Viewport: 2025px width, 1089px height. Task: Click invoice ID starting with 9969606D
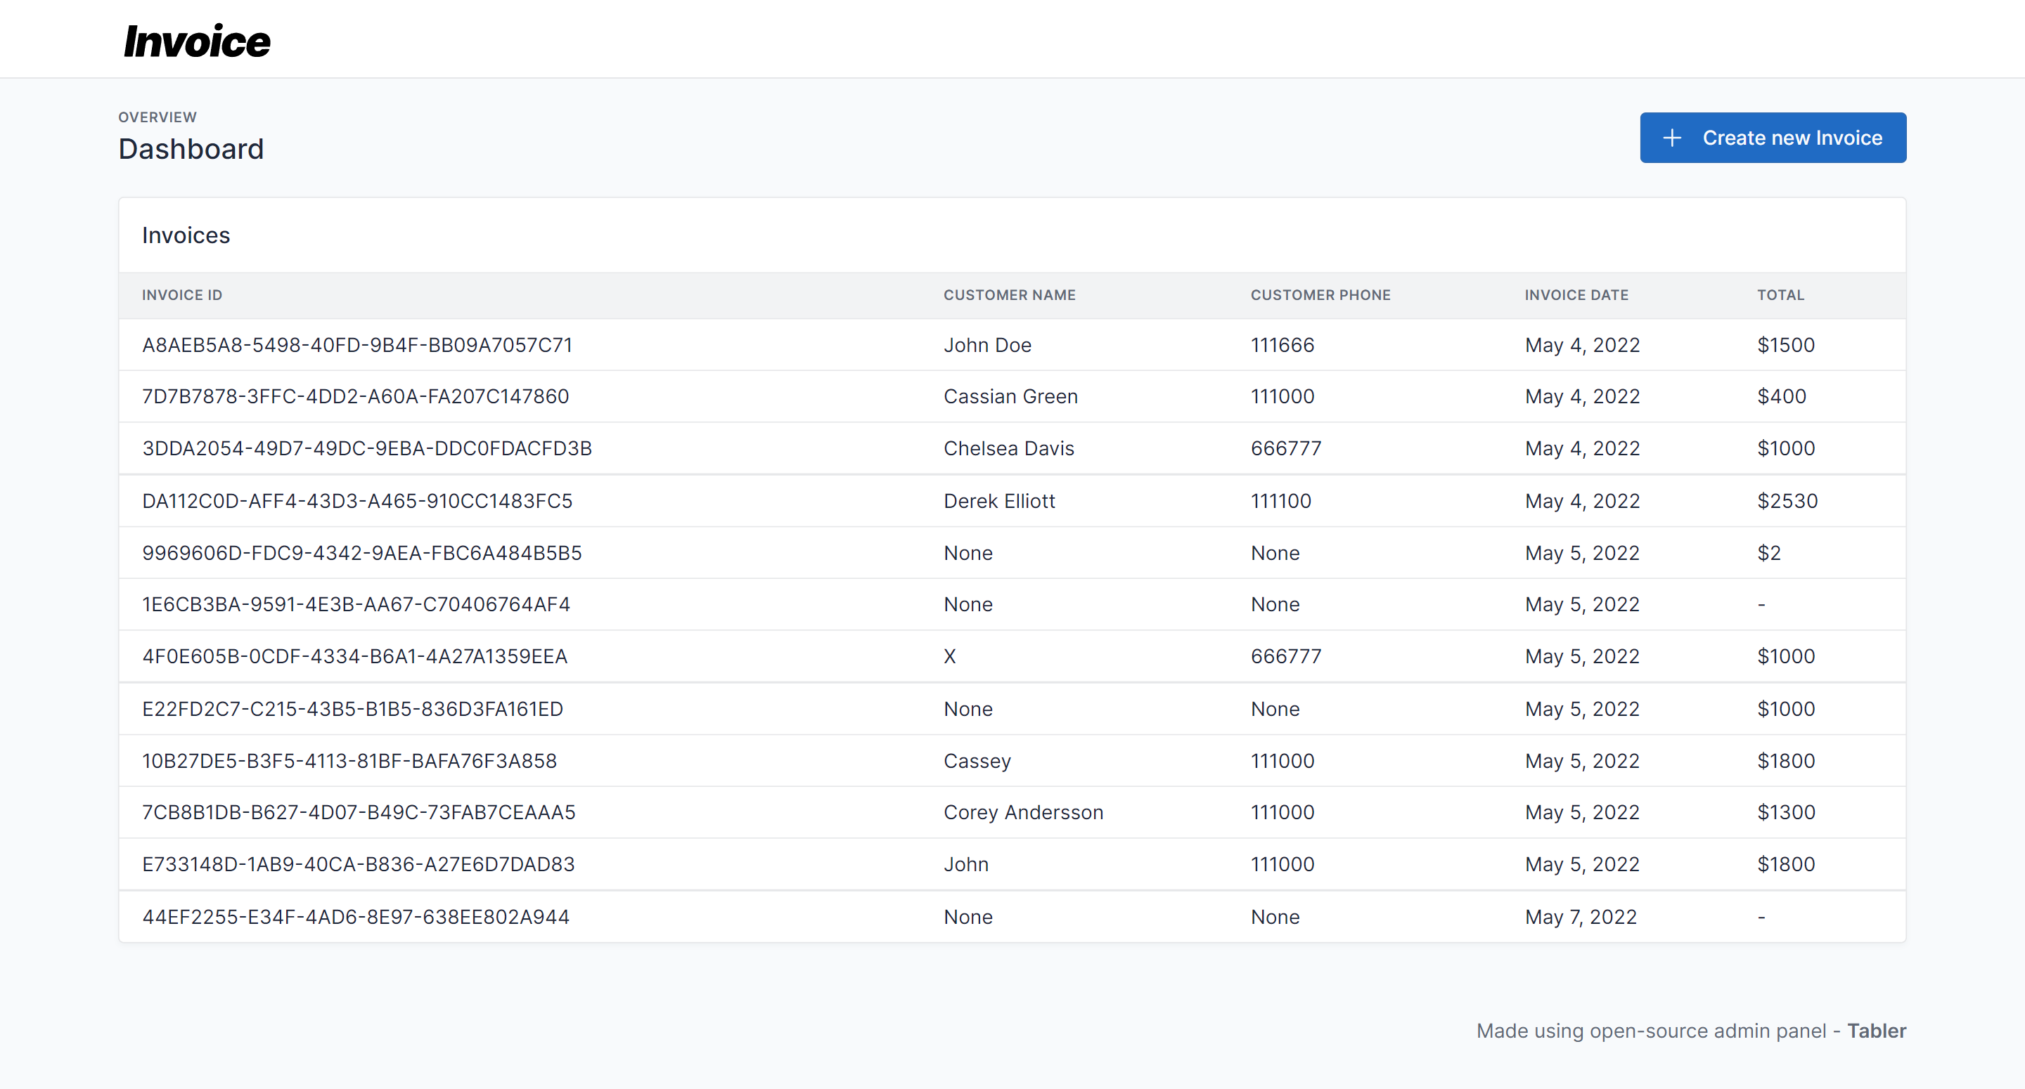pyautogui.click(x=361, y=552)
